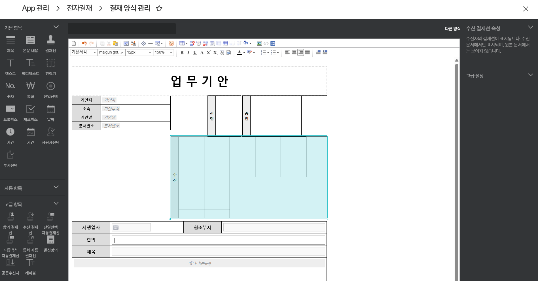Click the 다른 양식 button
The width and height of the screenshot is (538, 281).
tap(452, 29)
